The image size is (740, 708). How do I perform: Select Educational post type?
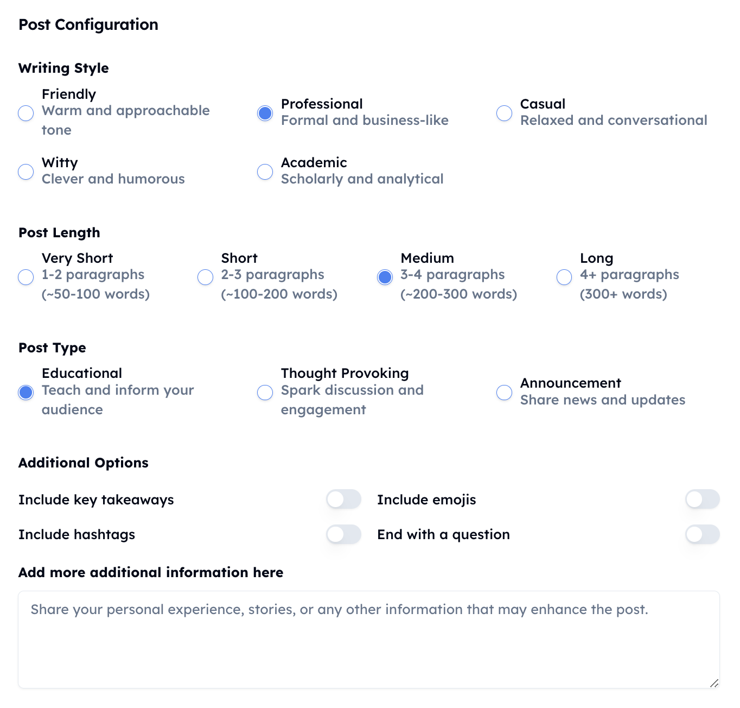click(x=26, y=392)
